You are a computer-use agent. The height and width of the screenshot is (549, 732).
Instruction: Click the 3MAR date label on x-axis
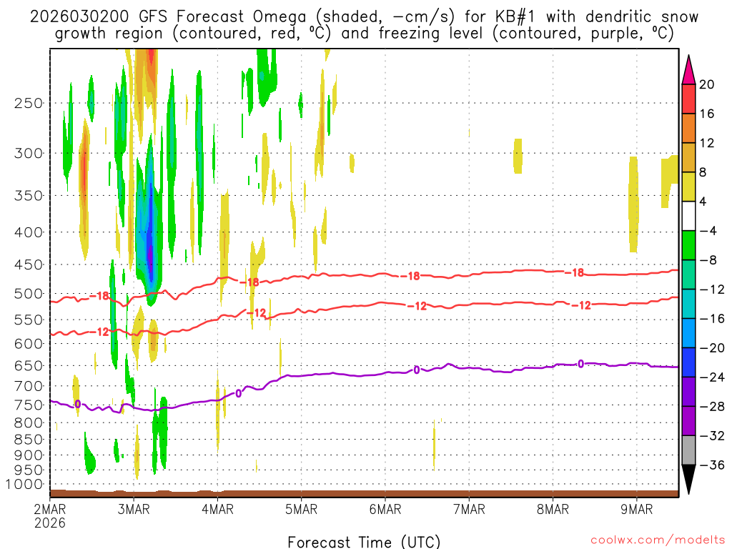pos(134,509)
